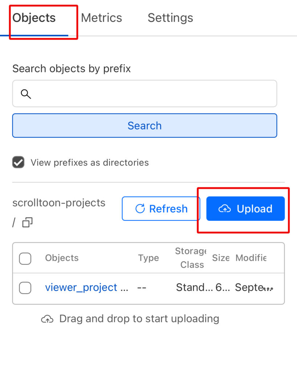Viewport: 297px width, 372px height.
Task: Open the three-dots actions menu for viewer_project
Action: [x=268, y=288]
